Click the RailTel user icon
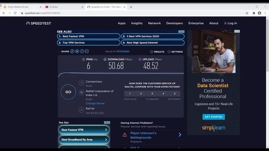The width and height of the screenshot is (269, 151). (x=81, y=109)
